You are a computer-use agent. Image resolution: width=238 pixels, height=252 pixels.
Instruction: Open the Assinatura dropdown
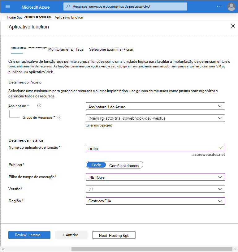pyautogui.click(x=155, y=106)
